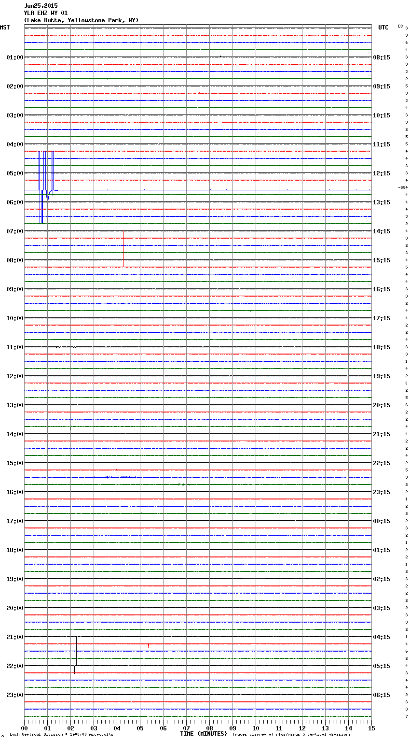
Task: Click the 12:15 UTC time label
Action: point(382,173)
